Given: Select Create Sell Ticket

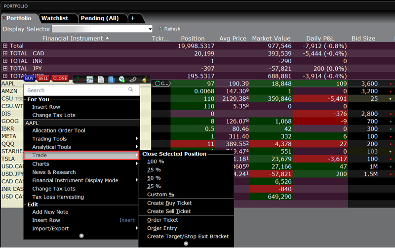Looking at the screenshot, I should (169, 211).
